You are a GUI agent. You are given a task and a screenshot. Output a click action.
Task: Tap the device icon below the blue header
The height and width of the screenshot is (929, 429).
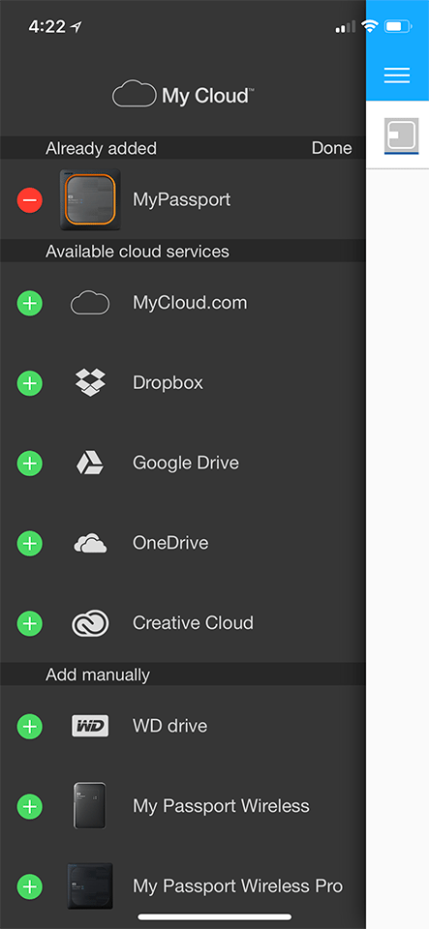[401, 135]
